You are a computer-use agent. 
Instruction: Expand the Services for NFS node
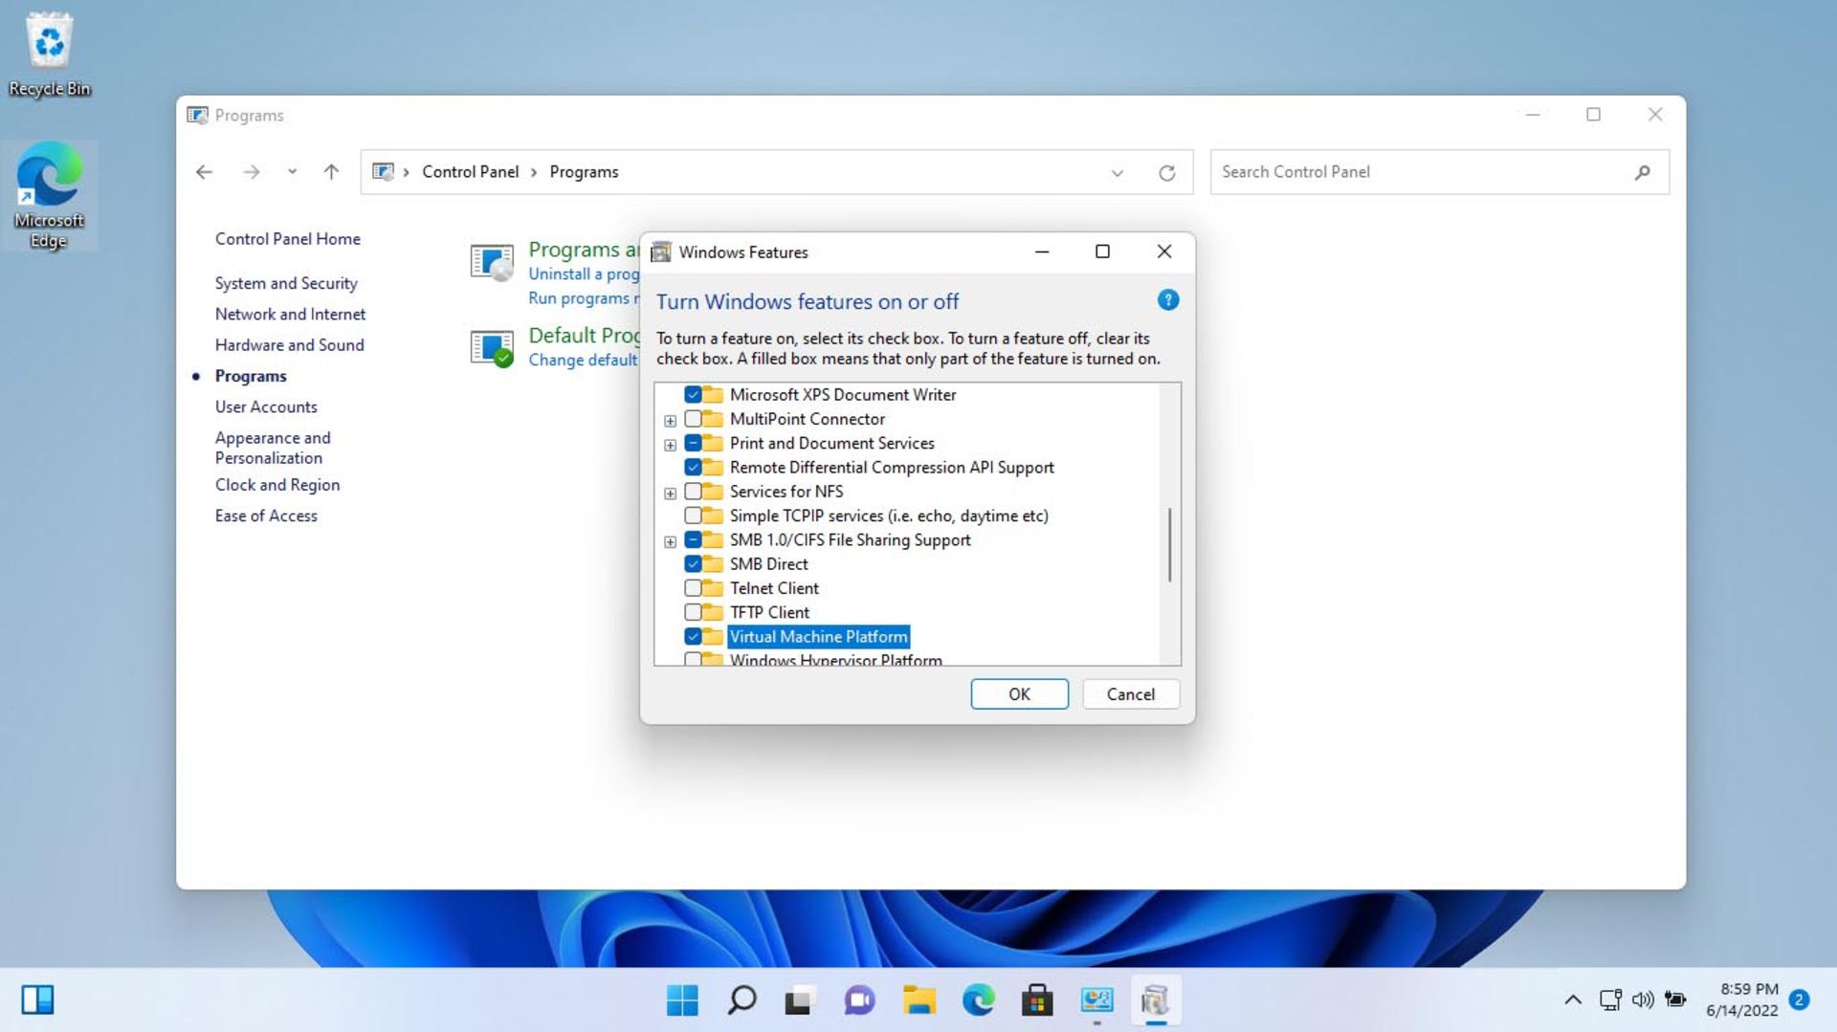670,494
